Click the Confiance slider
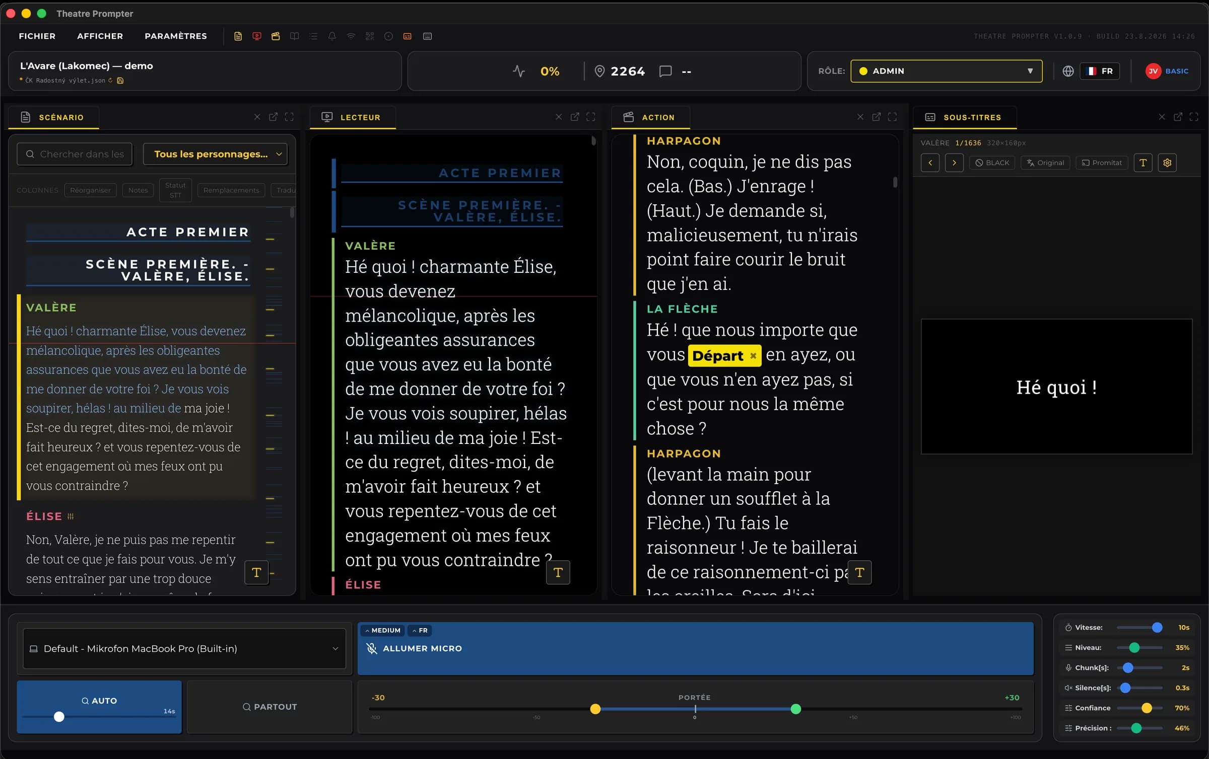The height and width of the screenshot is (759, 1209). (x=1139, y=708)
